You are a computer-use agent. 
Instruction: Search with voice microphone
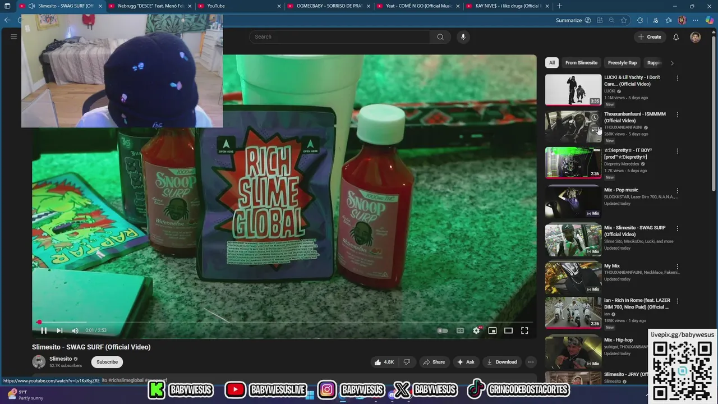tap(463, 37)
